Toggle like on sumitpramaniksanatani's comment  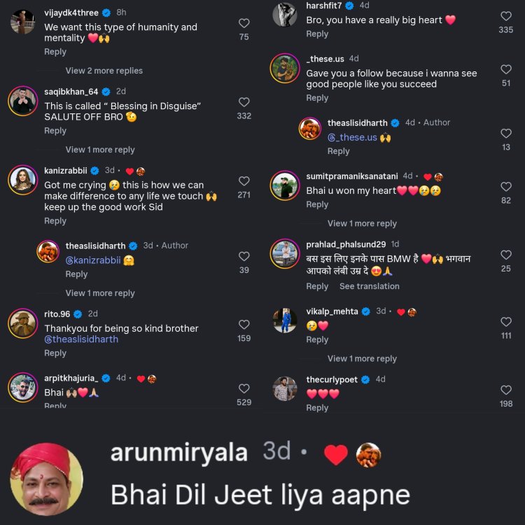pyautogui.click(x=506, y=186)
